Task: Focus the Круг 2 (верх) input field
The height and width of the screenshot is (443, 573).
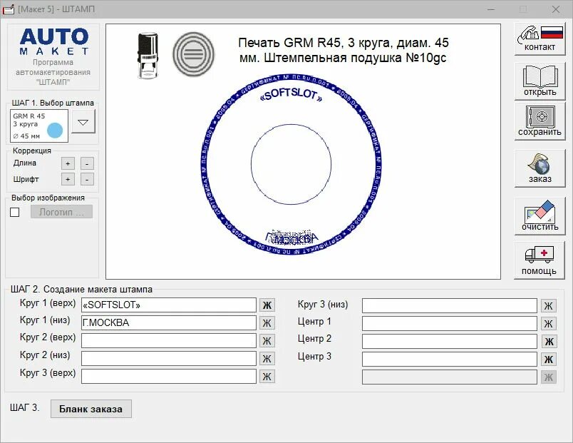Action: (168, 340)
